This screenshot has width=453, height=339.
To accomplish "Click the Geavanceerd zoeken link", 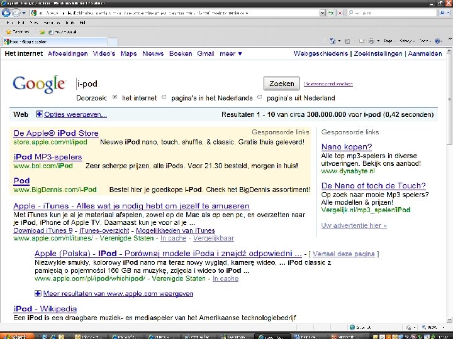I will [x=328, y=84].
